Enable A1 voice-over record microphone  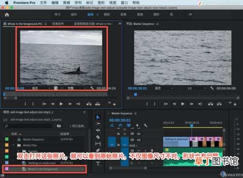(x=152, y=151)
